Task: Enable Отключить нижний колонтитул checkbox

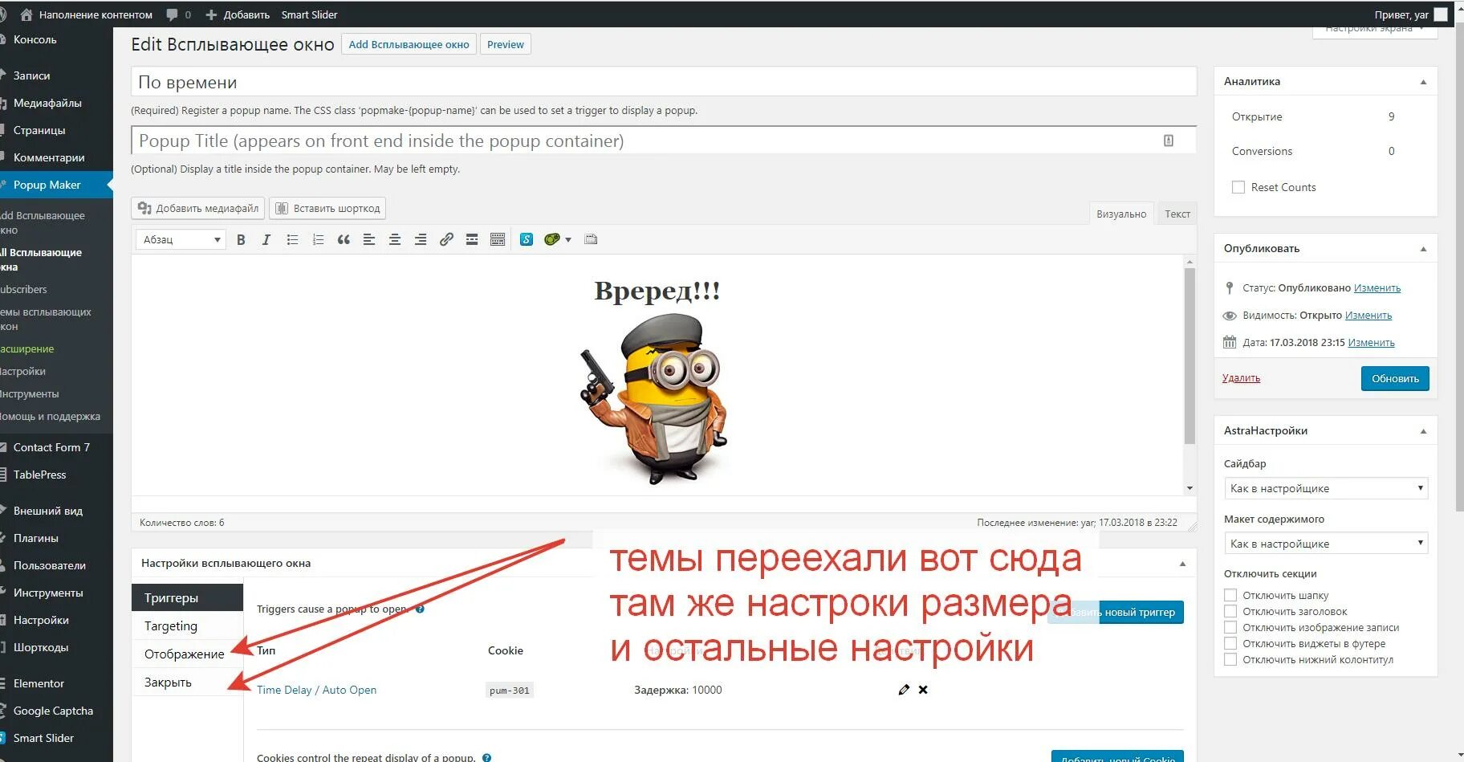Action: coord(1230,659)
